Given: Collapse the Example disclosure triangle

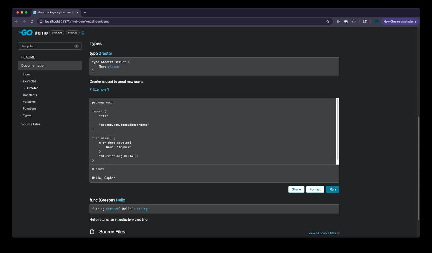Looking at the screenshot, I should pos(91,89).
